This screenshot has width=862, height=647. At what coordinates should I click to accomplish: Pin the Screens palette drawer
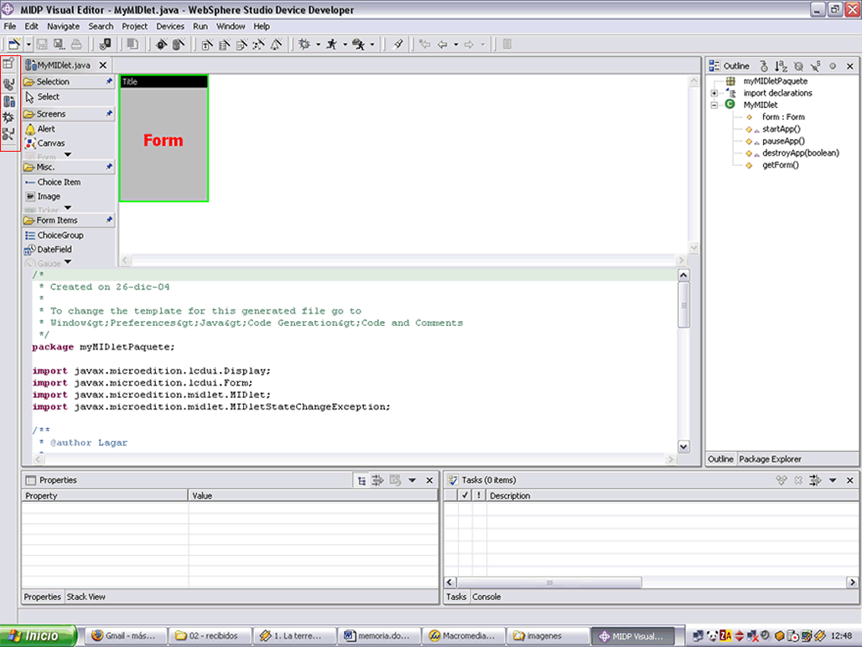(x=109, y=114)
